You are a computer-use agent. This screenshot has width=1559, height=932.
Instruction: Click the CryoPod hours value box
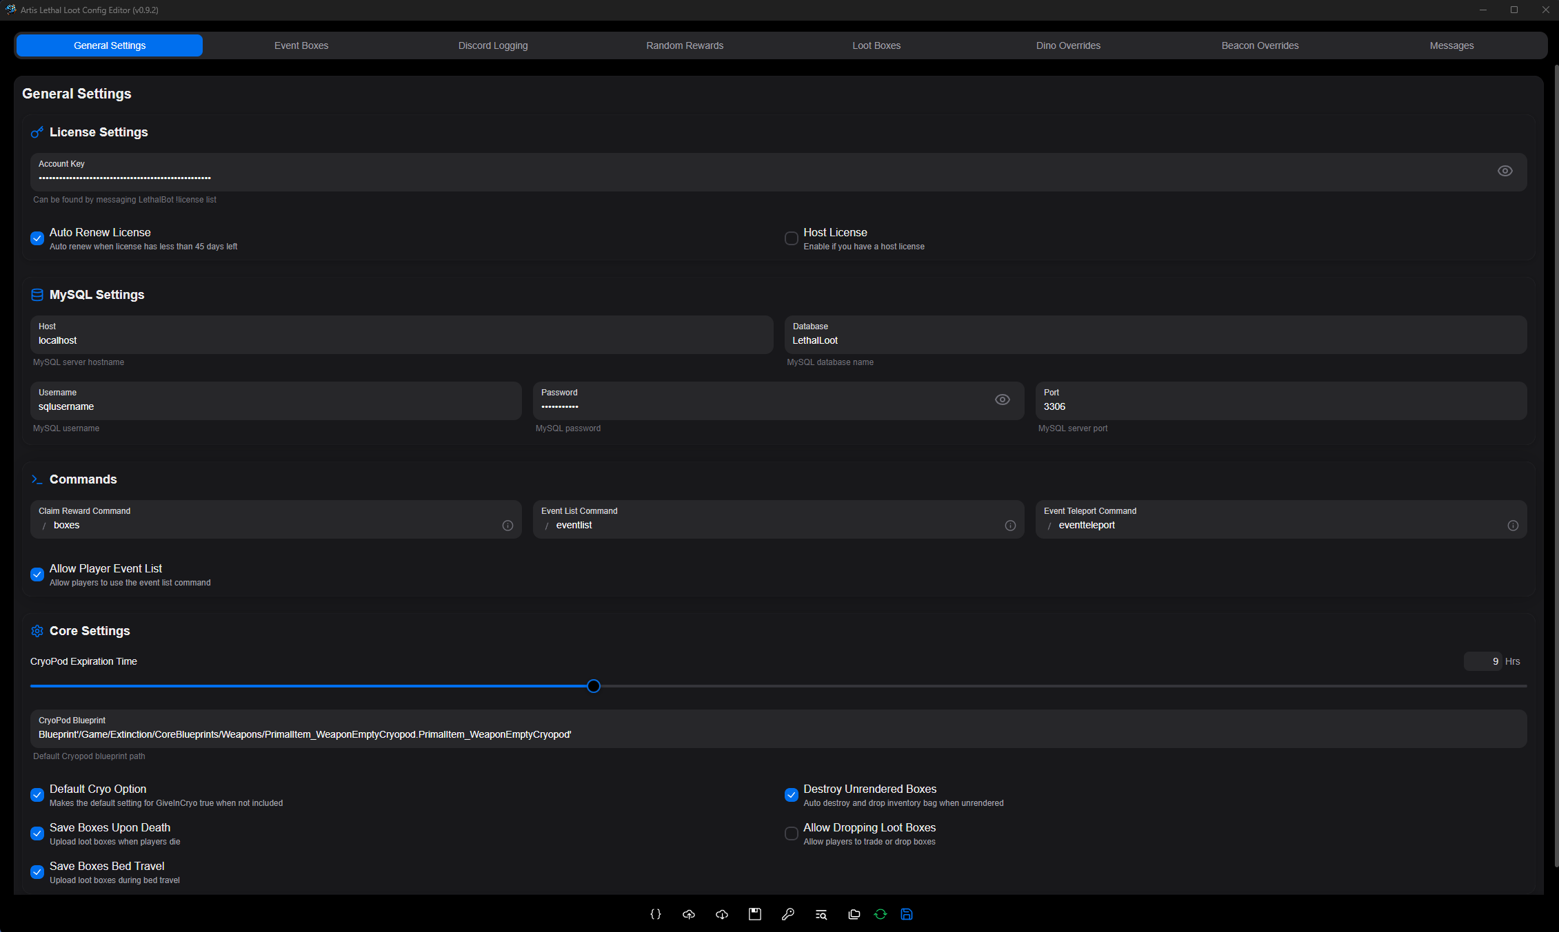pyautogui.click(x=1482, y=661)
